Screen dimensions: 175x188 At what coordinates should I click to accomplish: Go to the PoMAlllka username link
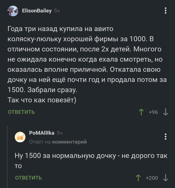(42, 133)
